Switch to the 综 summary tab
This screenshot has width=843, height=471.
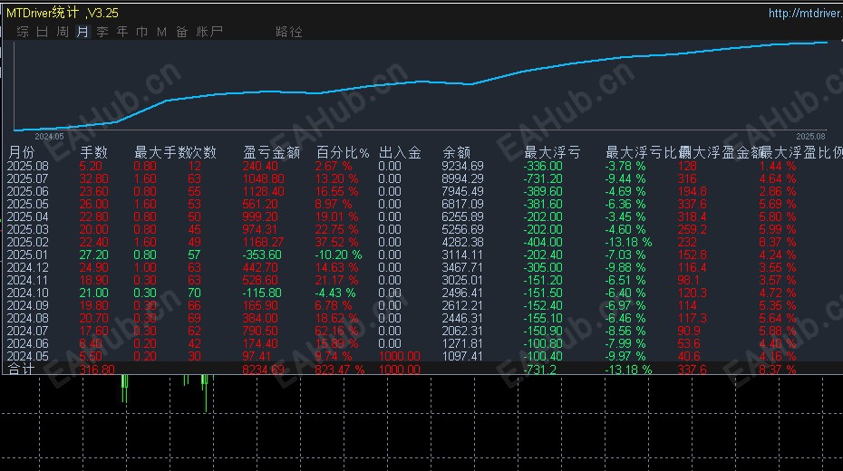tap(23, 32)
